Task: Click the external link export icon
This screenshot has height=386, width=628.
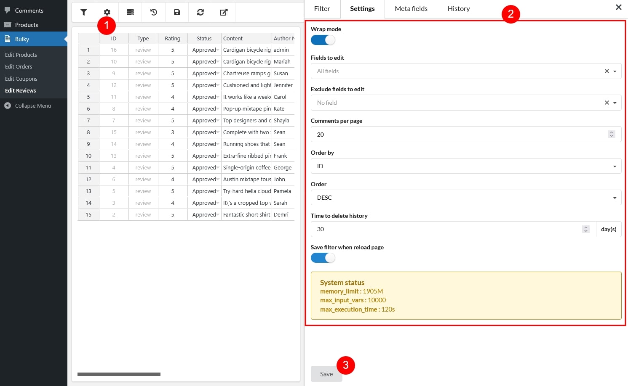Action: click(224, 12)
